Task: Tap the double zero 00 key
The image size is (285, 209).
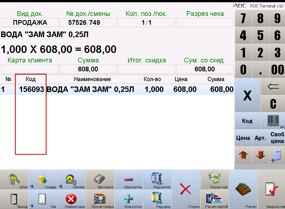Action: pos(277,70)
